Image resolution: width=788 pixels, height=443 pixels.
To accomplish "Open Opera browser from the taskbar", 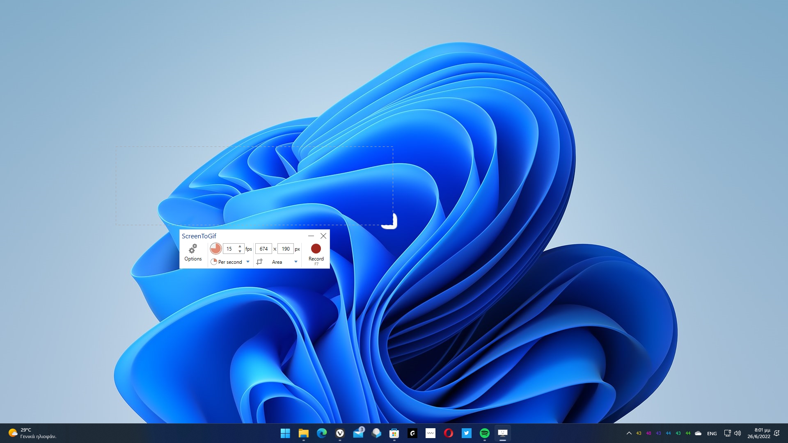I will click(x=448, y=433).
